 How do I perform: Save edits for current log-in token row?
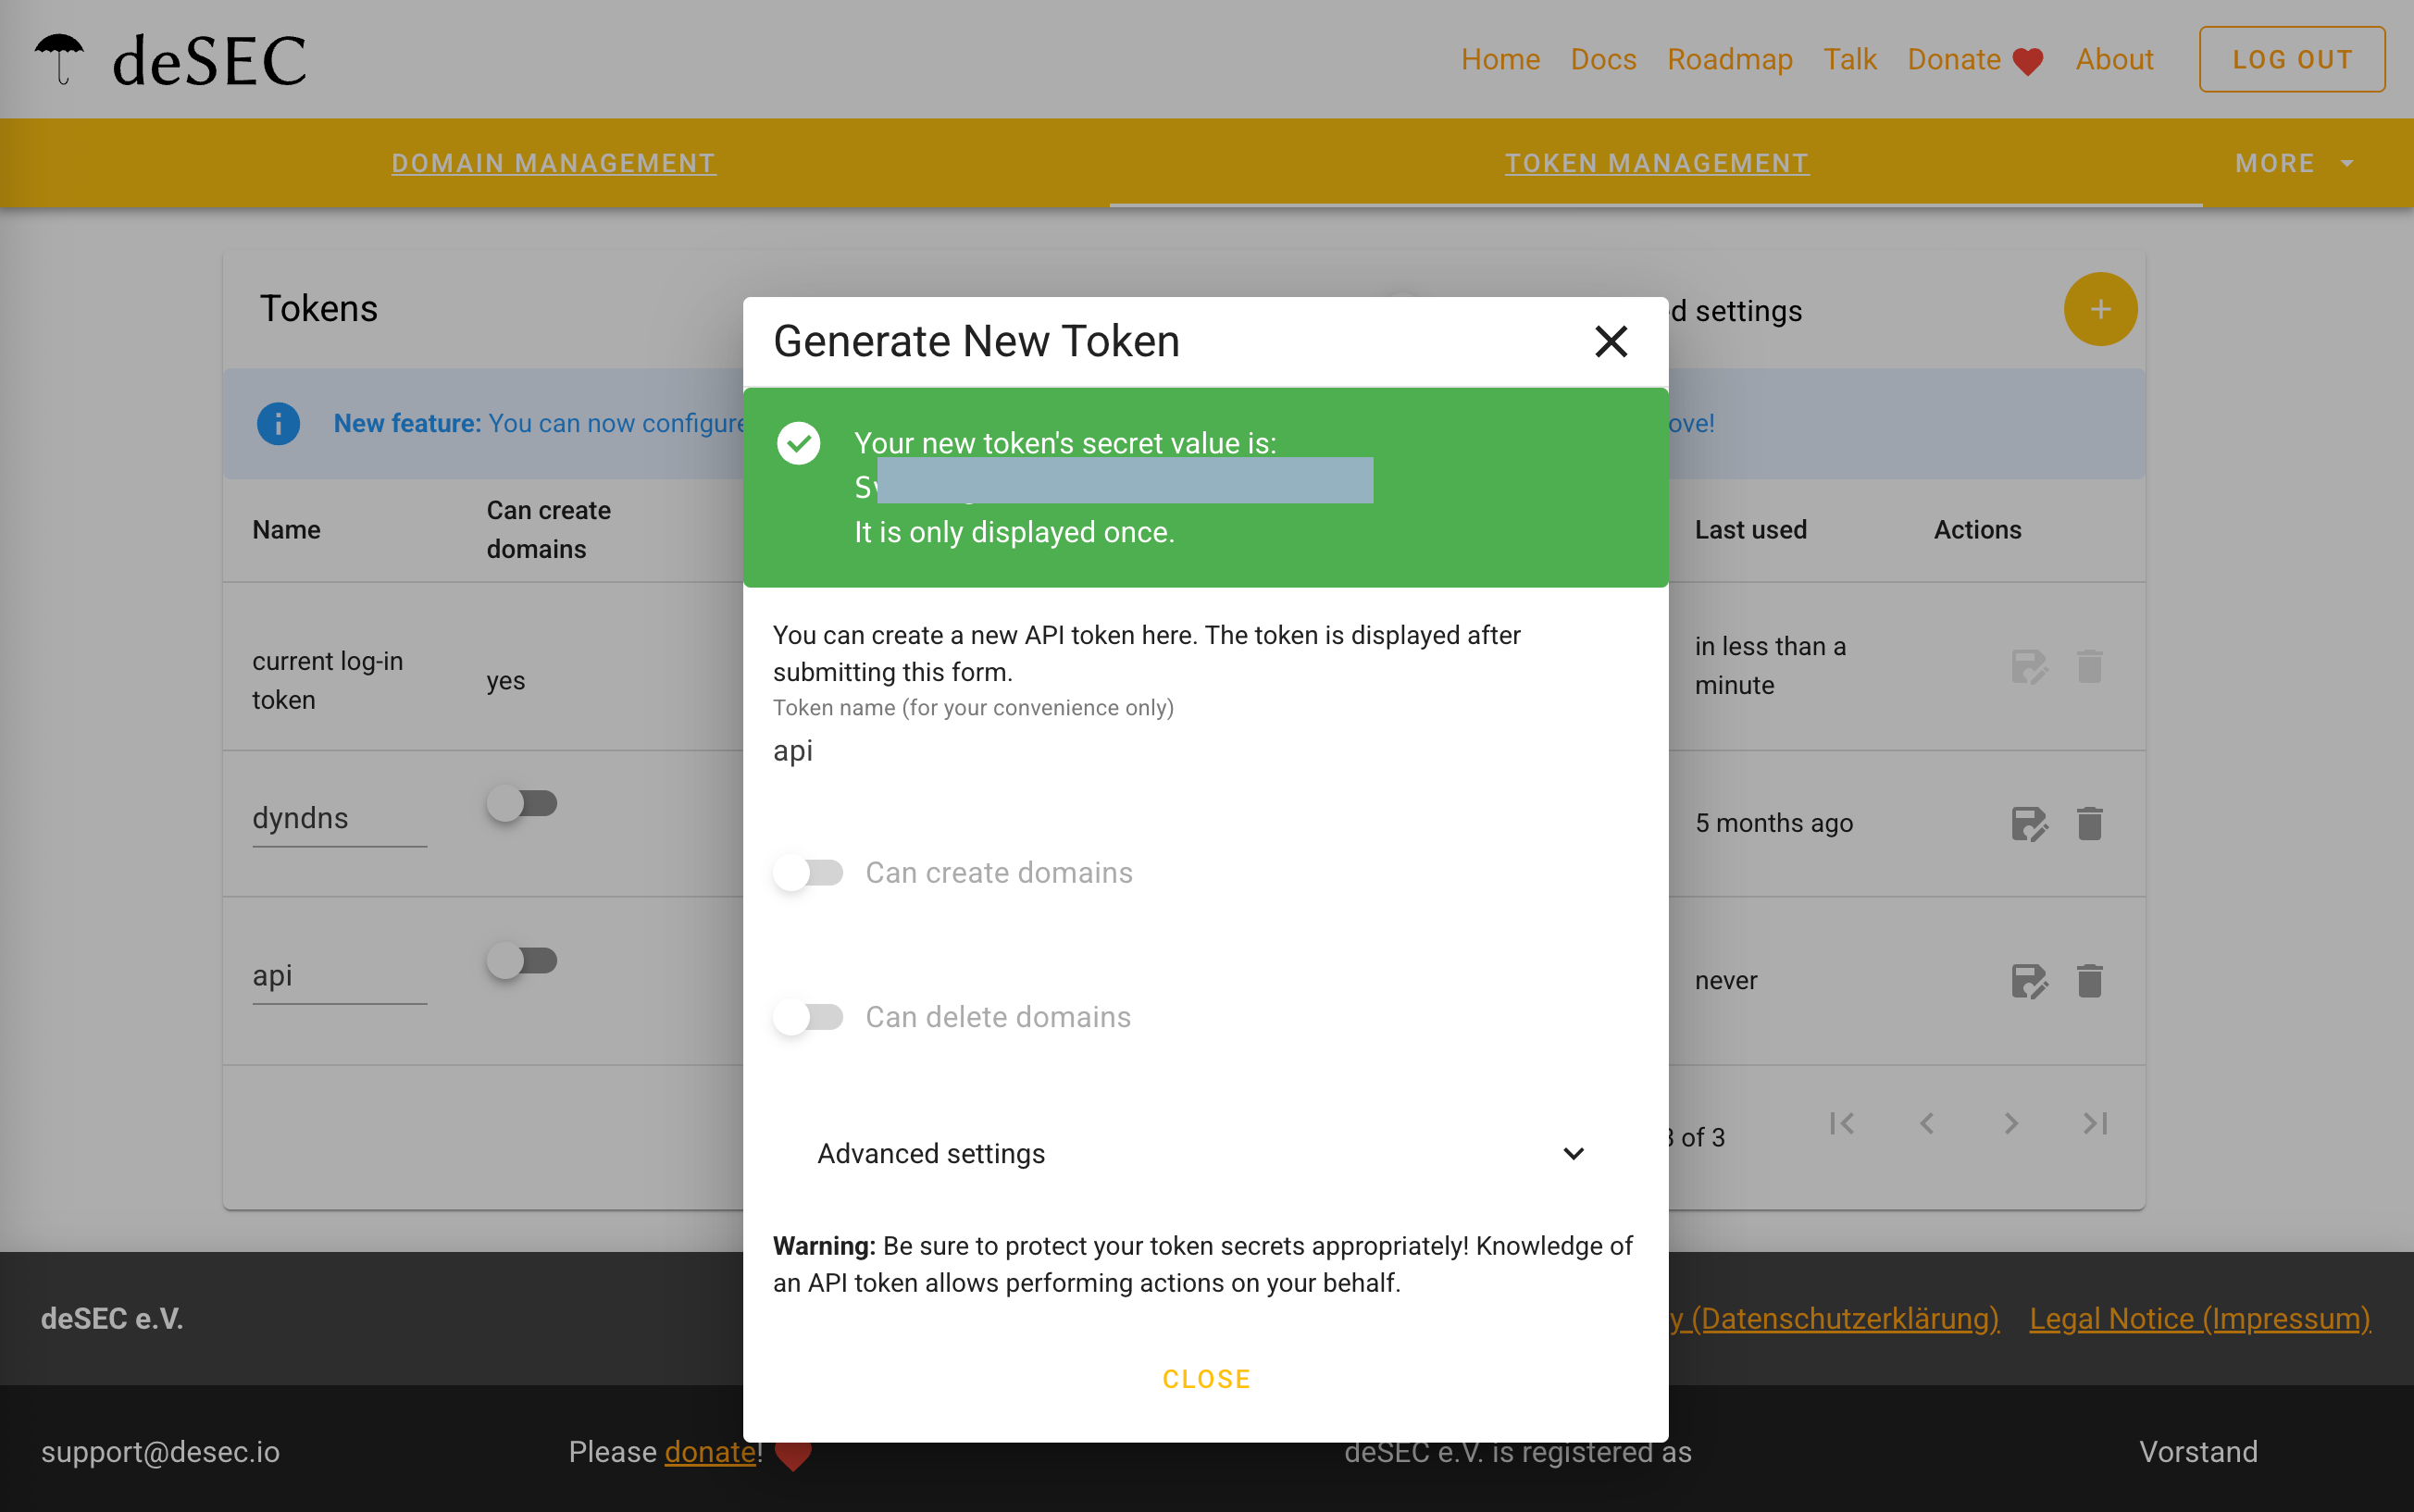2029,666
